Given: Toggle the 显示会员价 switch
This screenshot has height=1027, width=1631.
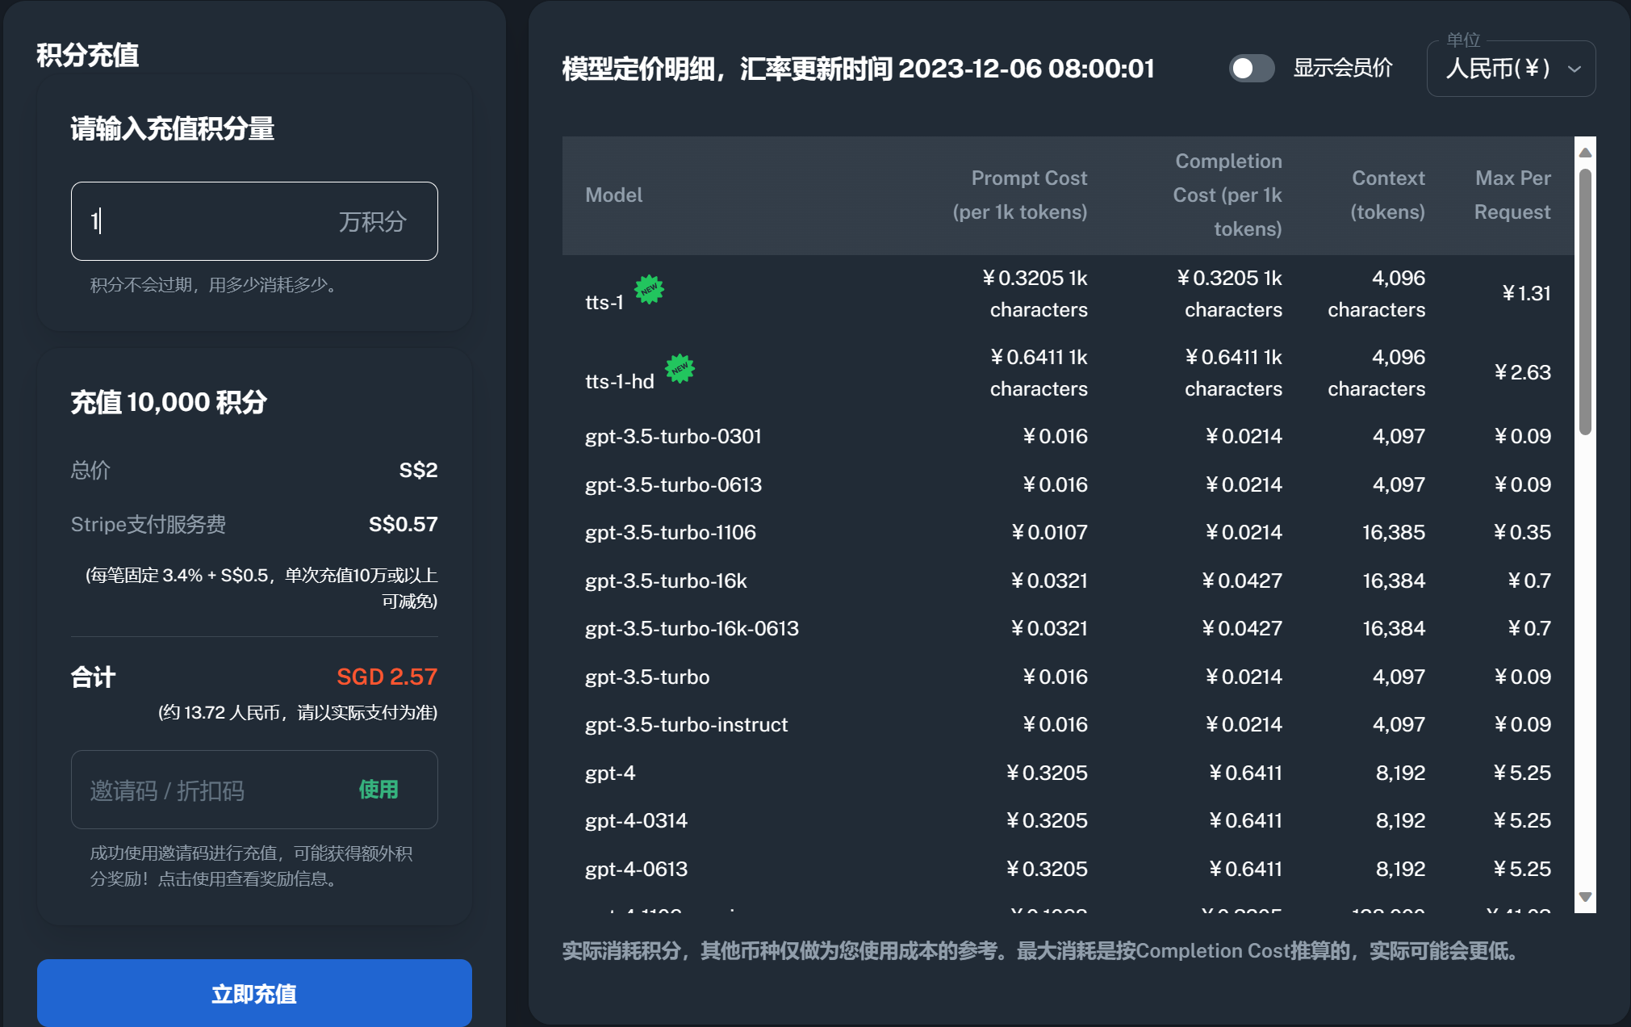Looking at the screenshot, I should pos(1251,68).
